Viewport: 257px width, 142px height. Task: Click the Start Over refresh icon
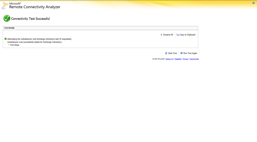tap(166, 53)
